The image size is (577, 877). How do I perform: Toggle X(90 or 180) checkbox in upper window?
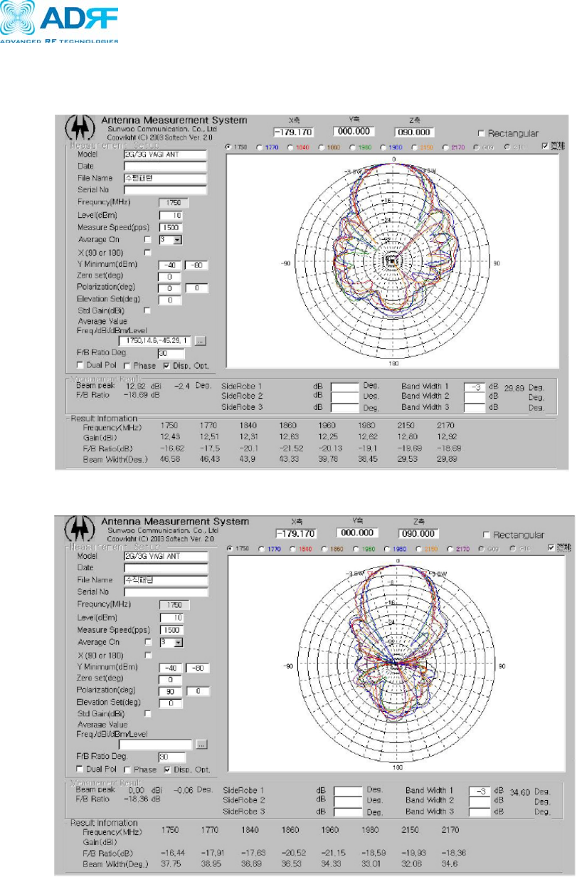pos(148,252)
